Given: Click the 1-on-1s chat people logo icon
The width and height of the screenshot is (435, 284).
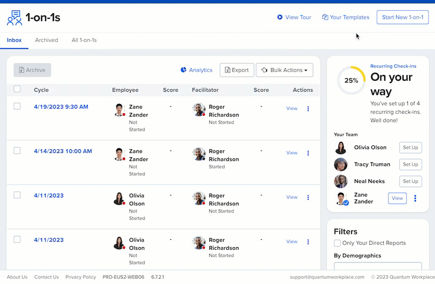Looking at the screenshot, I should tap(14, 18).
